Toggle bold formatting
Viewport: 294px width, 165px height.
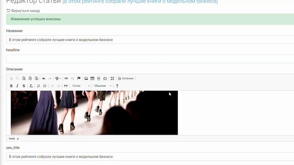point(11,86)
